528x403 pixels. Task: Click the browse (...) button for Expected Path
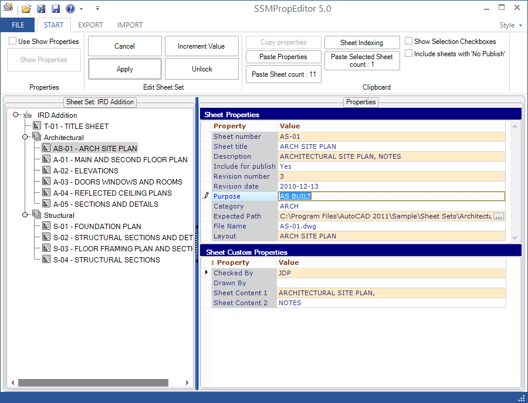[499, 216]
